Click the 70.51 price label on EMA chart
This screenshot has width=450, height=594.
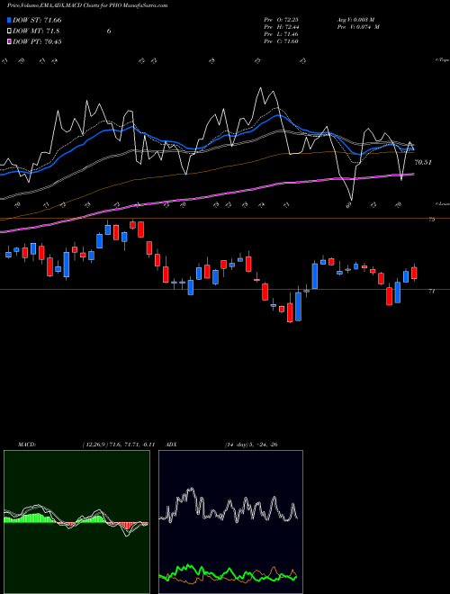[x=423, y=163]
